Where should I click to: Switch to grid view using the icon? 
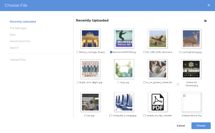coord(205,21)
